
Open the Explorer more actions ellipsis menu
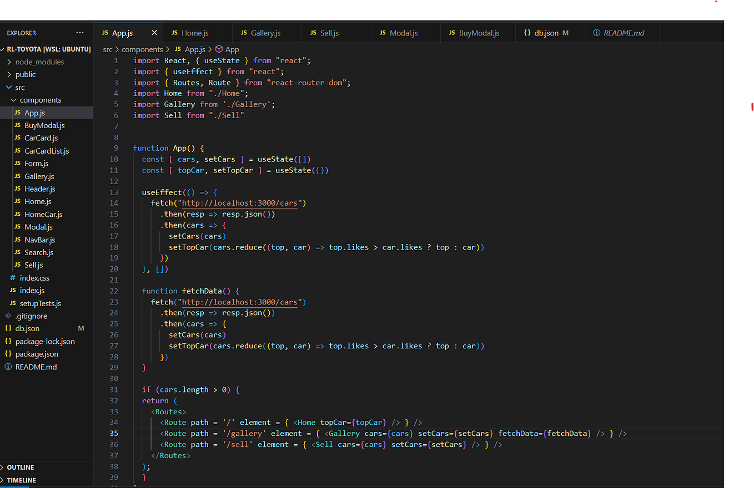[x=79, y=32]
